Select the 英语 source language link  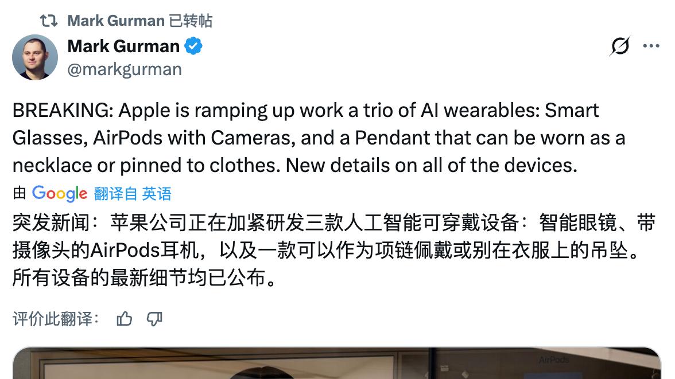[x=157, y=194]
